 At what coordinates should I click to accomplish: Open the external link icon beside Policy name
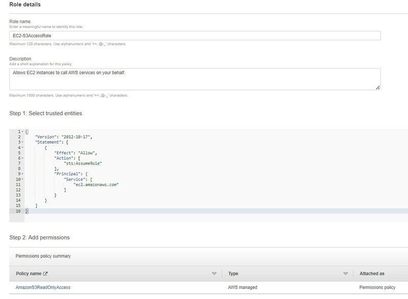[45, 274]
